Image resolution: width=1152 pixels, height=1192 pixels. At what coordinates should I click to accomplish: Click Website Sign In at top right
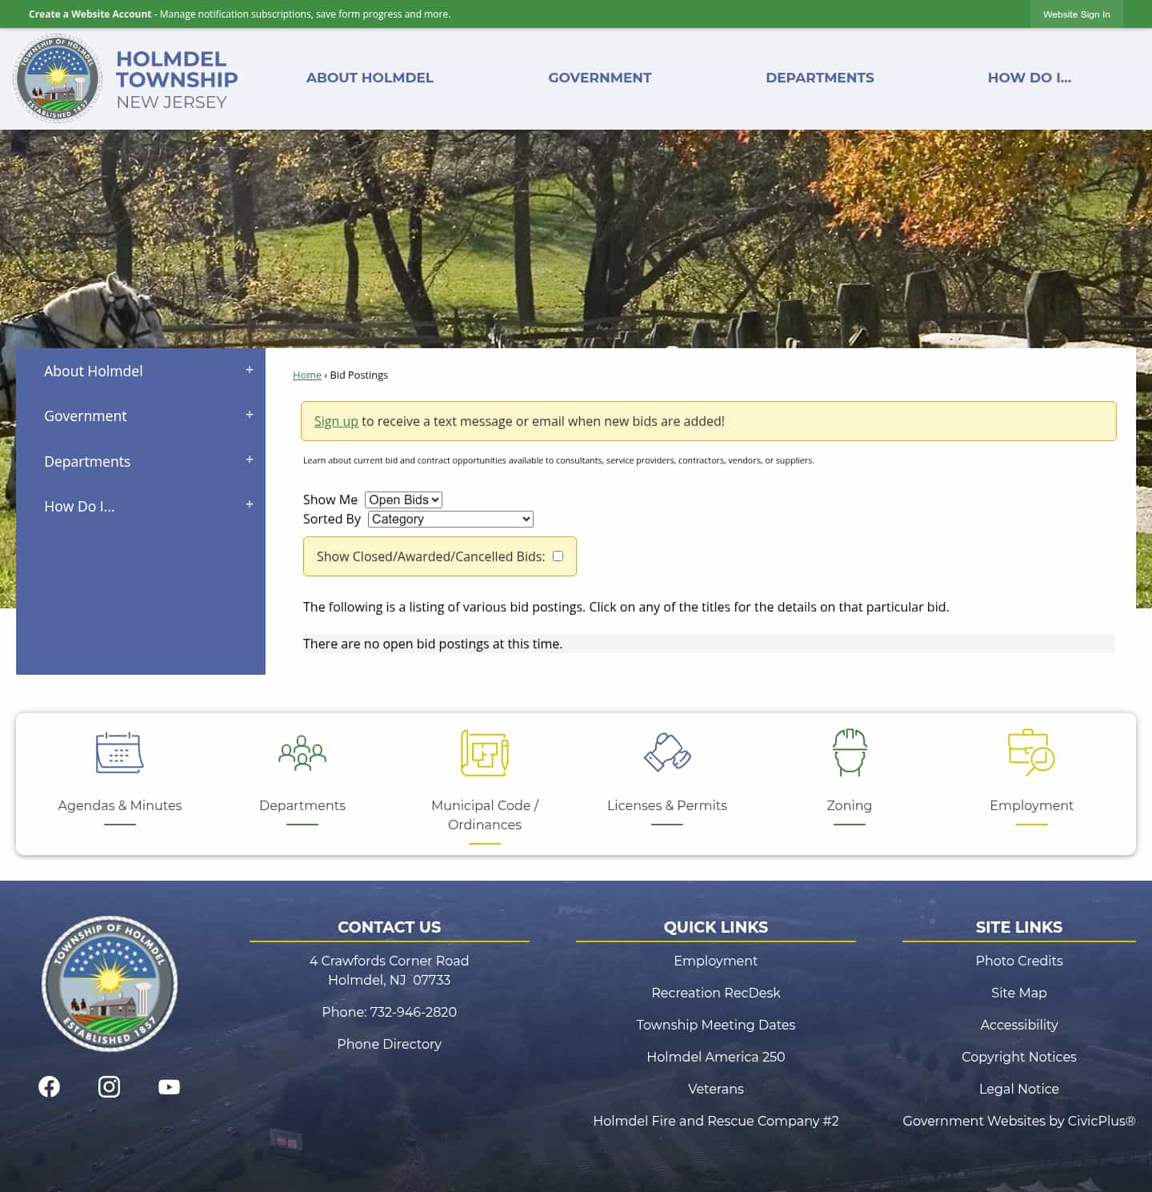click(1076, 14)
